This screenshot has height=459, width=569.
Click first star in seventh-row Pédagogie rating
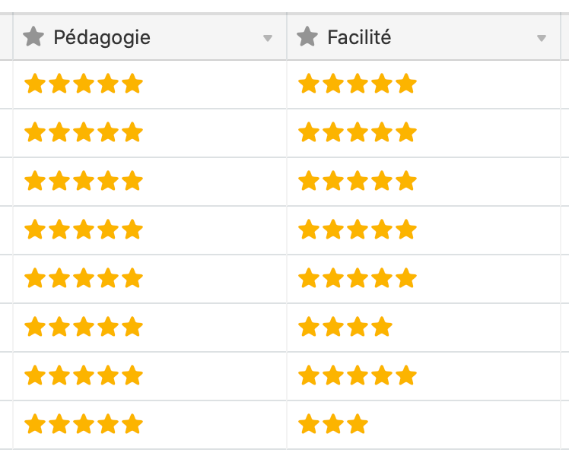(34, 375)
